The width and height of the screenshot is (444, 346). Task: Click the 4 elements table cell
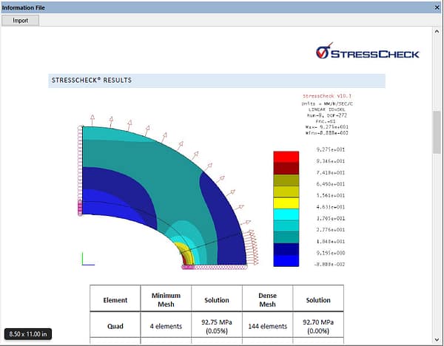(166, 326)
